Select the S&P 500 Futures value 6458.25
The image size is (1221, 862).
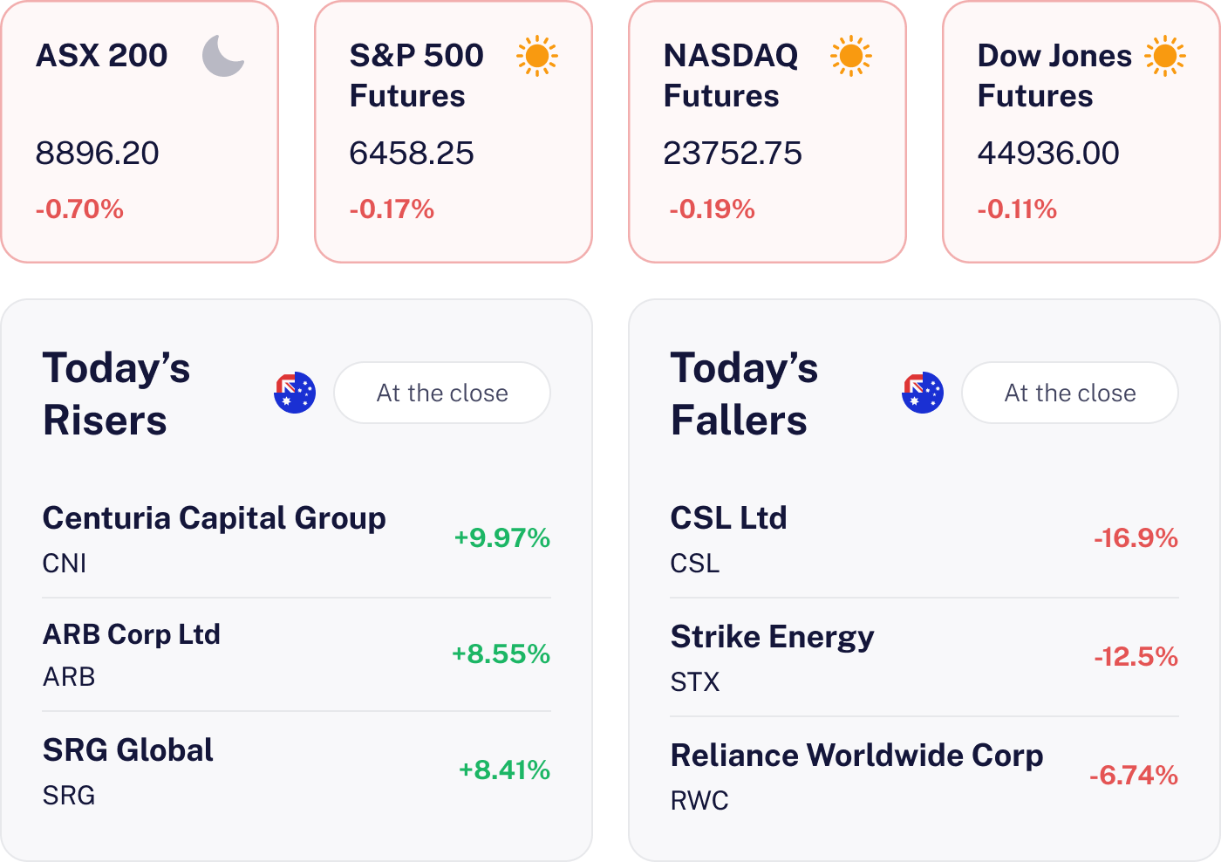(x=412, y=154)
